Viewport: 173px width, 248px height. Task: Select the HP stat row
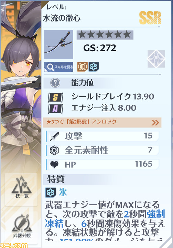(102, 165)
